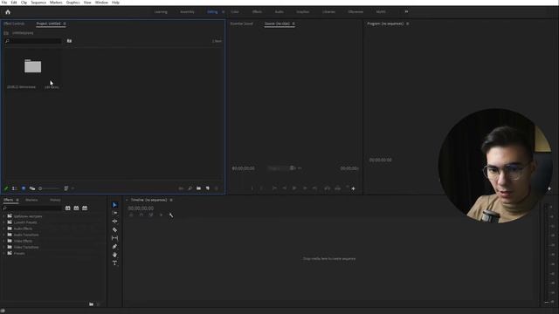This screenshot has height=314, width=559.
Task: Select the Razor tool
Action: tap(114, 229)
